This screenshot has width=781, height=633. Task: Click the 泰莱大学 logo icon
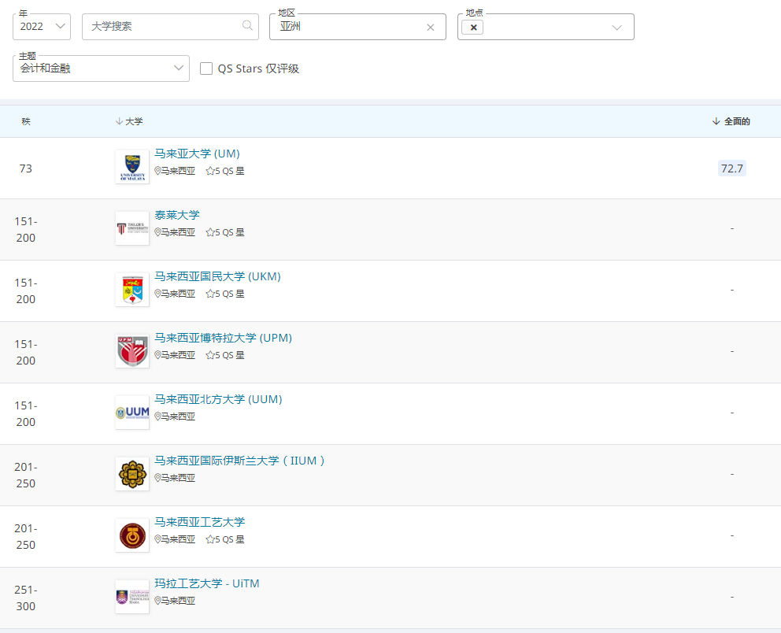click(x=131, y=228)
